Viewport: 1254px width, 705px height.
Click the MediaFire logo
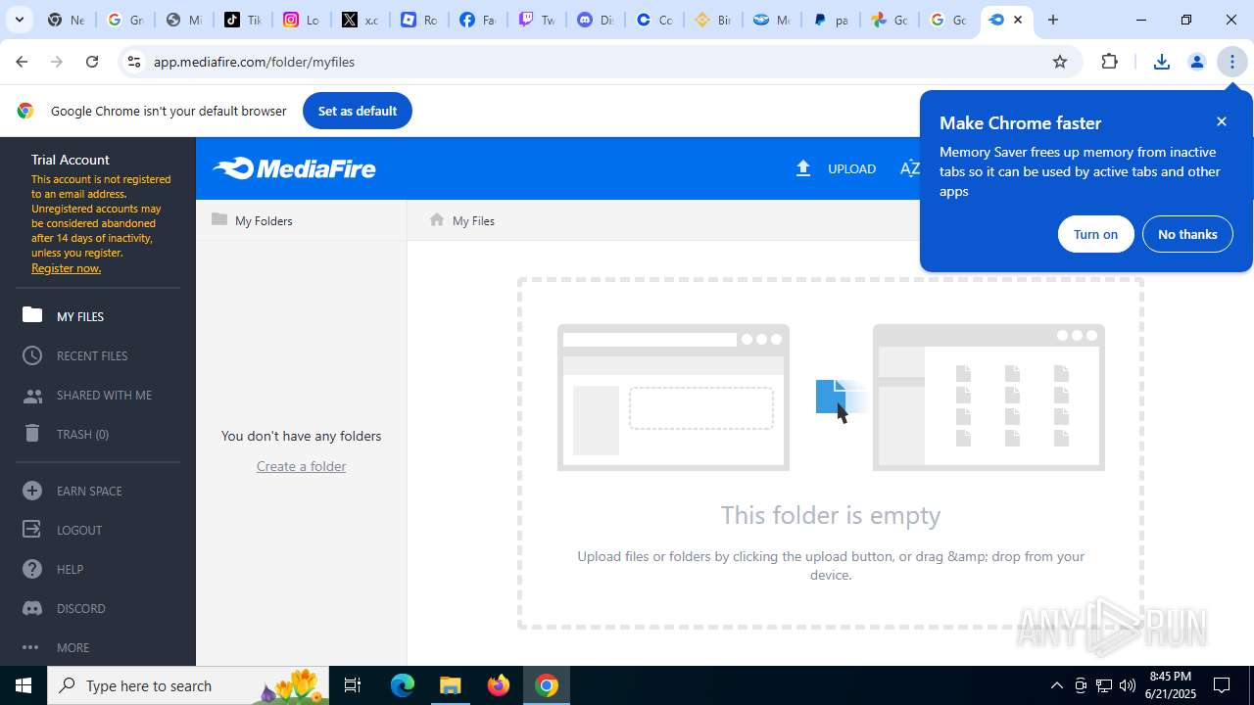click(x=295, y=168)
